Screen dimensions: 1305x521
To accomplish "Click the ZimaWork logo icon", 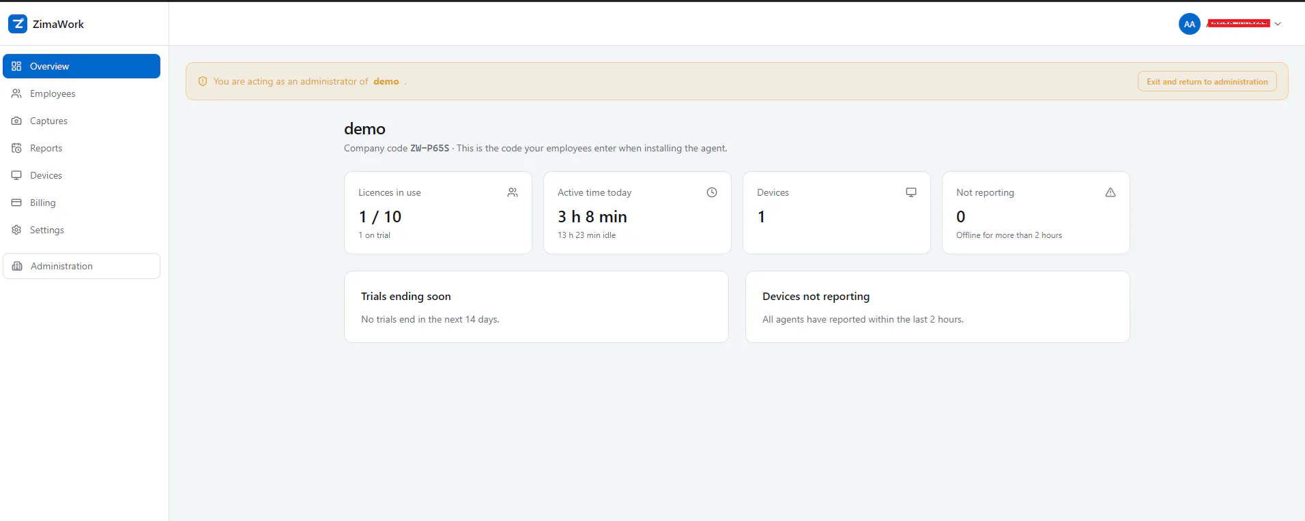I will [18, 24].
